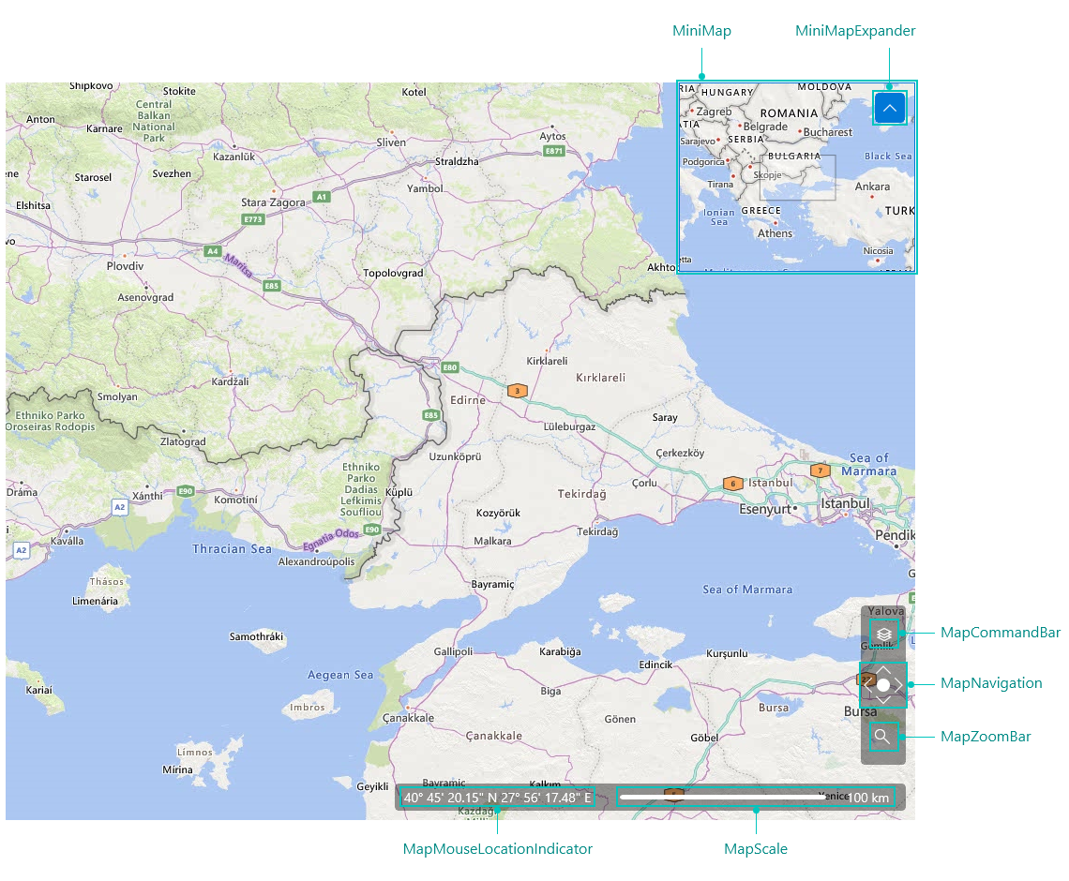Click the orange route shield 3 near Edirne
This screenshot has height=881, width=1069.
(x=517, y=391)
